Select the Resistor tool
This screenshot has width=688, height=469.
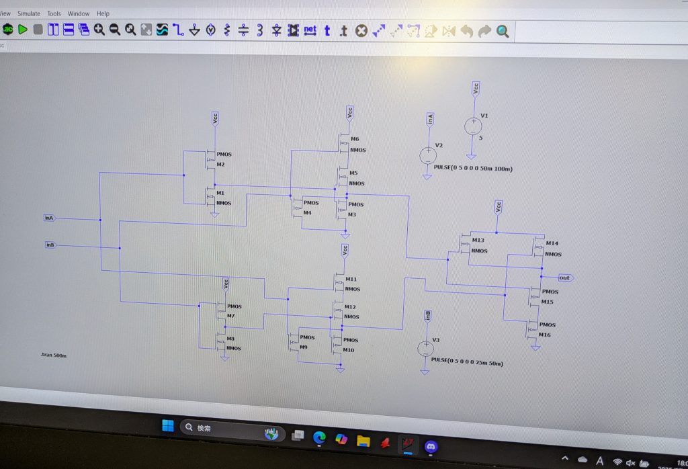tap(227, 30)
